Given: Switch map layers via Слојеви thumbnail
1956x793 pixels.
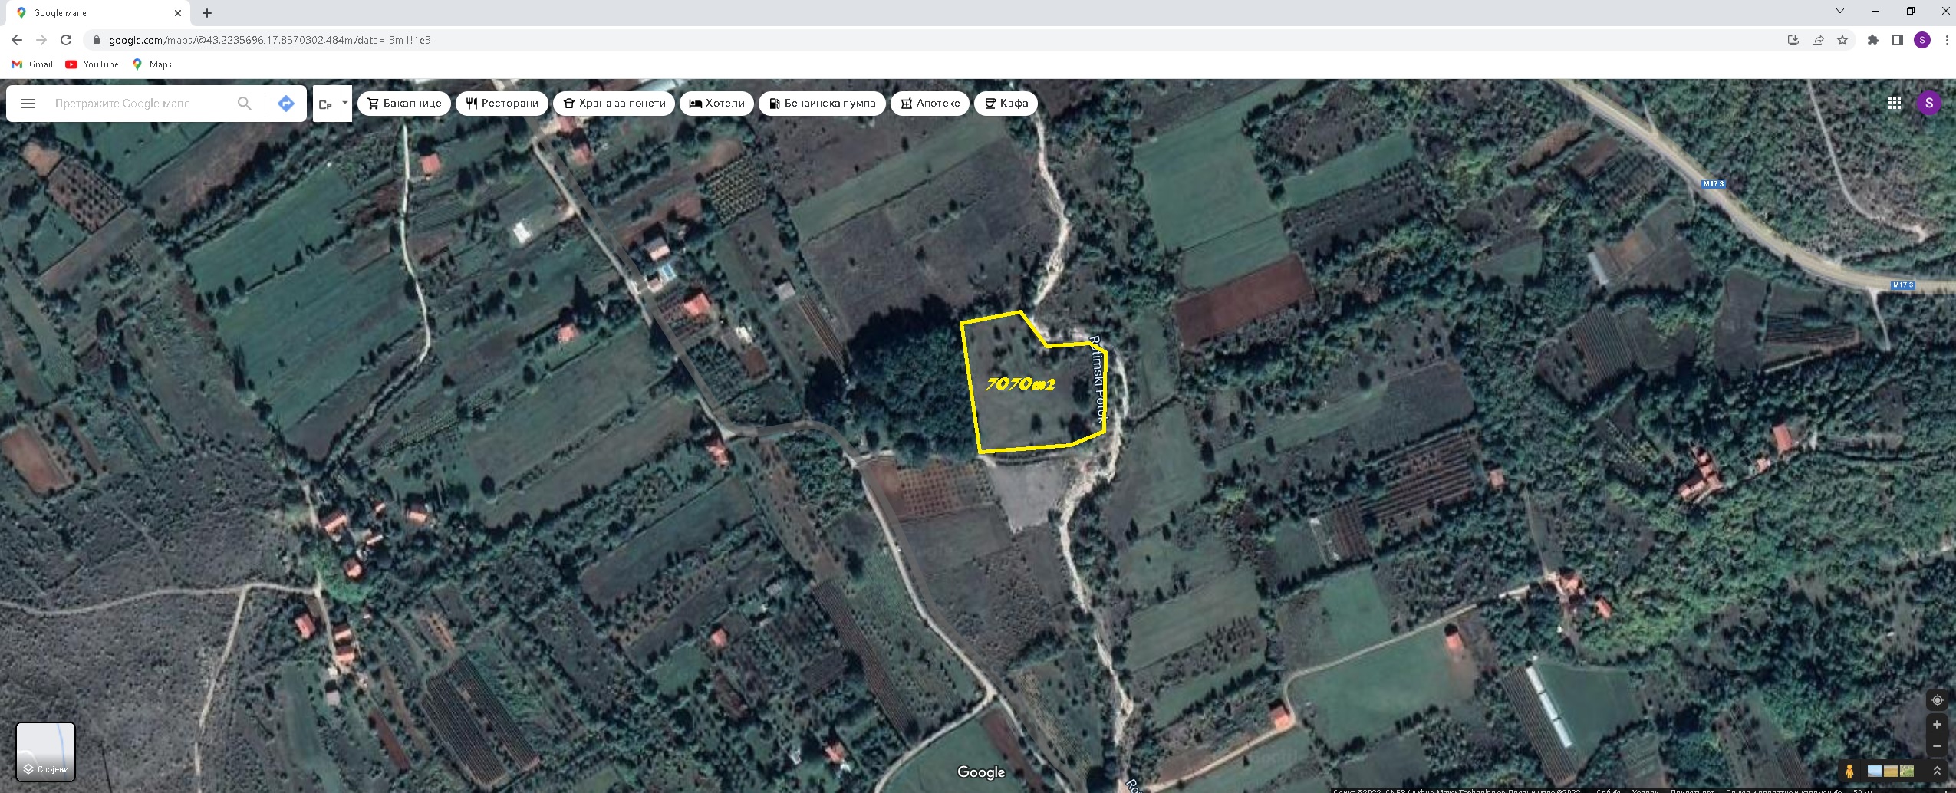Looking at the screenshot, I should click(x=46, y=752).
